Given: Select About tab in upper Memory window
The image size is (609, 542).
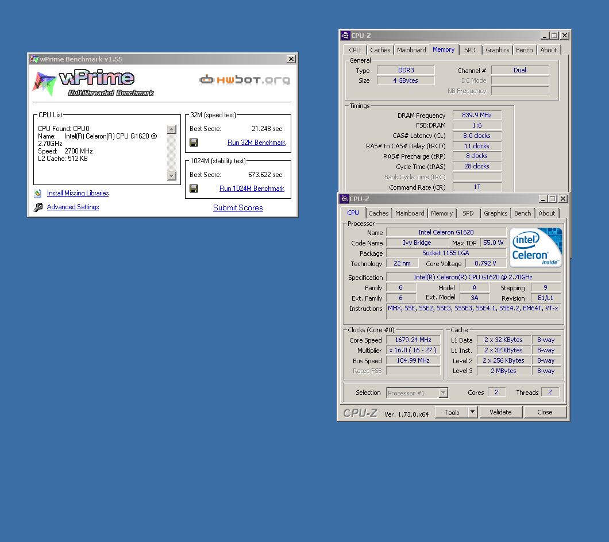Looking at the screenshot, I should (x=549, y=50).
